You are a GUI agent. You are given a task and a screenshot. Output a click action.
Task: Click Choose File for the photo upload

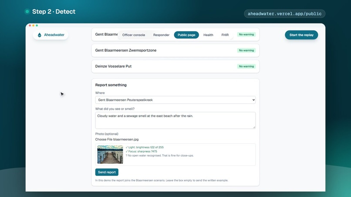(104, 139)
